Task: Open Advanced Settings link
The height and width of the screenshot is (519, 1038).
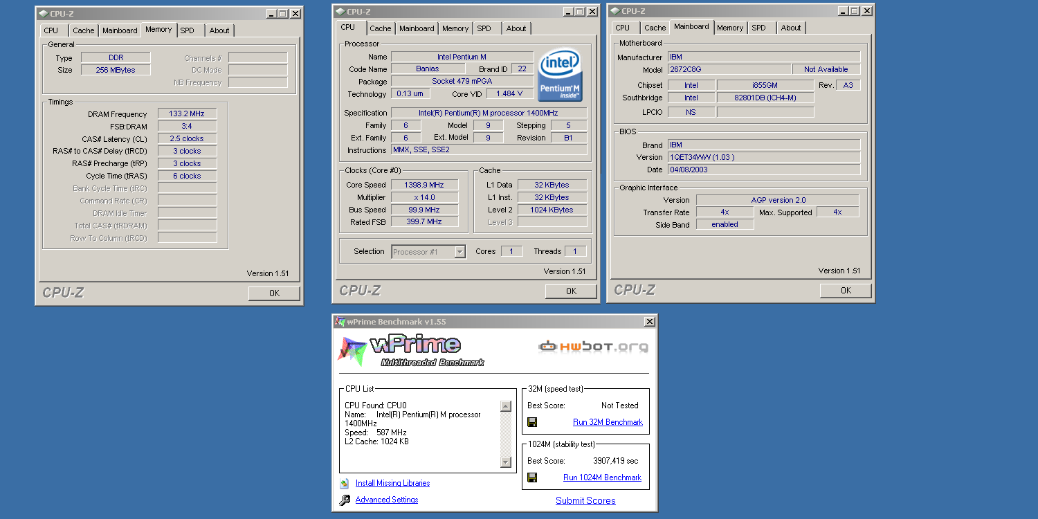Action: pos(387,500)
